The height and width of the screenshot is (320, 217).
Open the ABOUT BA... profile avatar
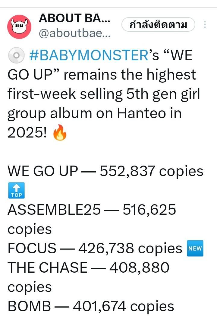pos(20,27)
